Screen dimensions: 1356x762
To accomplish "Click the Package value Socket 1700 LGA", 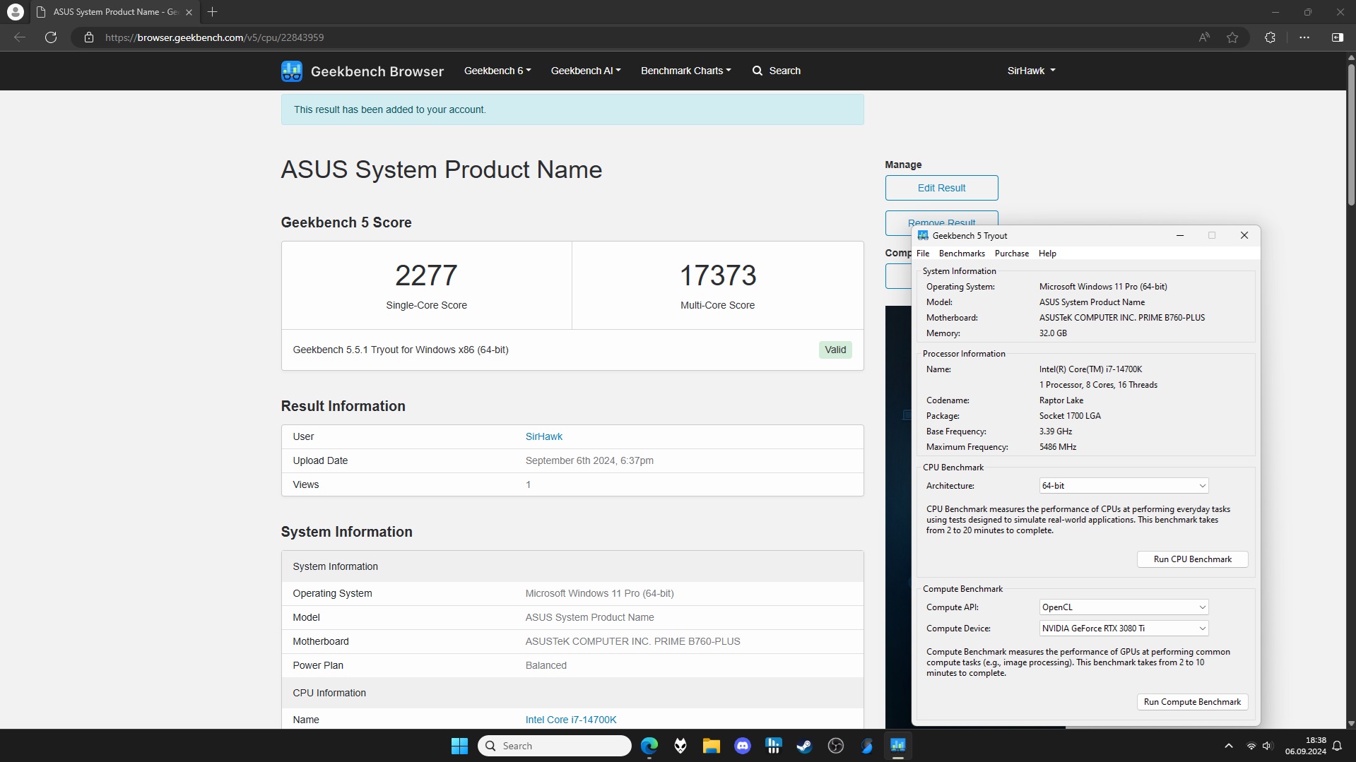I will (x=1070, y=416).
